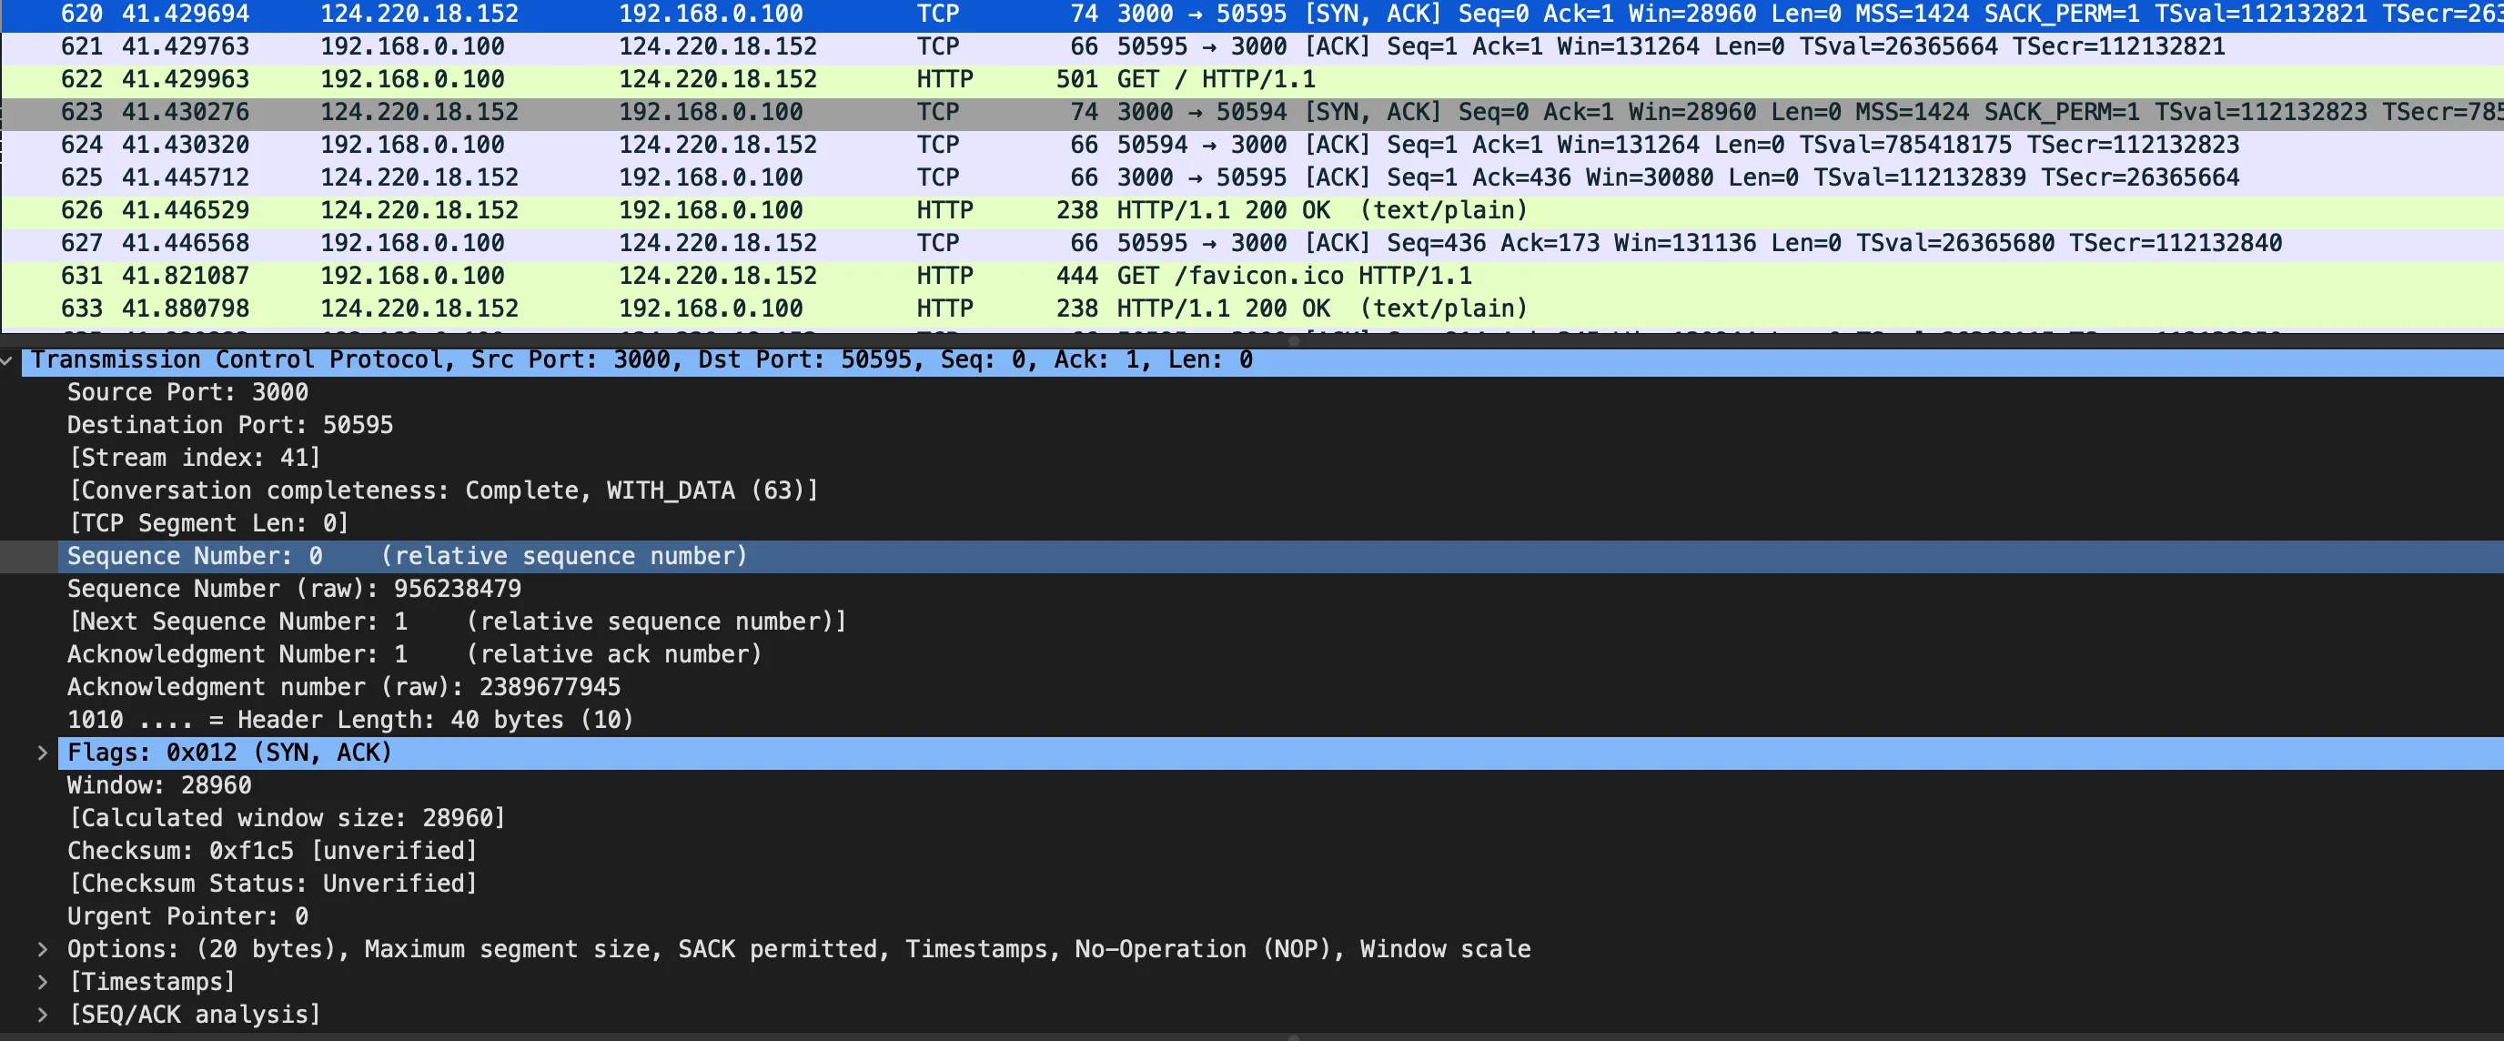The width and height of the screenshot is (2504, 1041).
Task: Click HTTP protocol cell of packet 622
Action: 944,80
